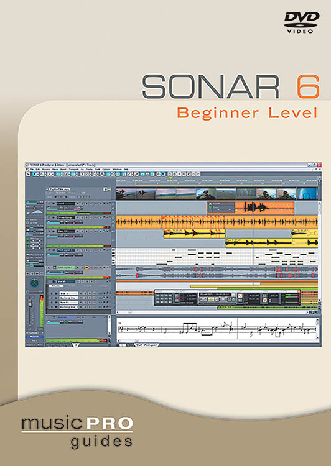Image resolution: width=331 pixels, height=466 pixels.
Task: Open the File menu
Action: (32, 170)
